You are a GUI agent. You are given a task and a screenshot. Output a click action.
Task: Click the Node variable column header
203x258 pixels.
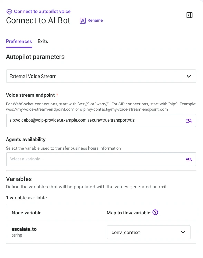27,213
